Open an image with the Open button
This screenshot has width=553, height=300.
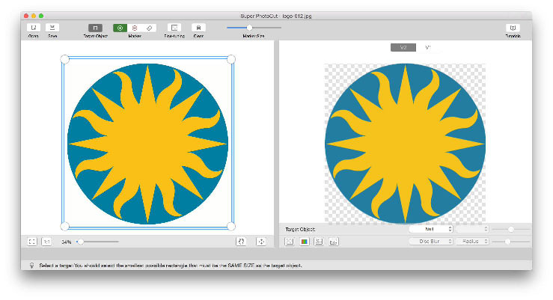click(34, 28)
